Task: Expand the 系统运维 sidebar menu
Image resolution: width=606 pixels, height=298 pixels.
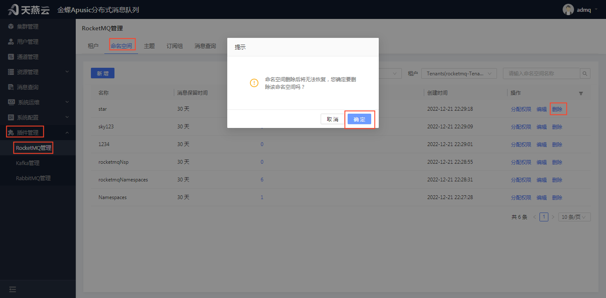Action: point(38,102)
